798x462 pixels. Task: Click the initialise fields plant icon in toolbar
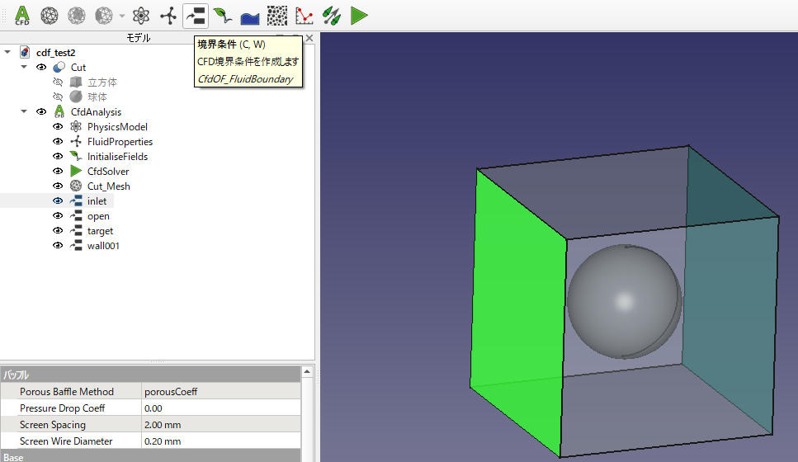pyautogui.click(x=222, y=14)
